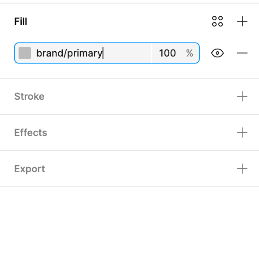Click the empty space right of the Stroke label
Screen dimensions: 259x265
click(141, 96)
